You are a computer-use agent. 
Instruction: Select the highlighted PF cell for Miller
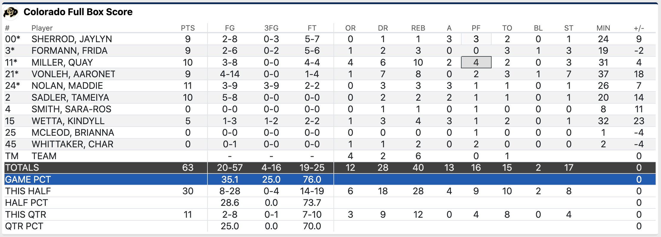tap(476, 63)
